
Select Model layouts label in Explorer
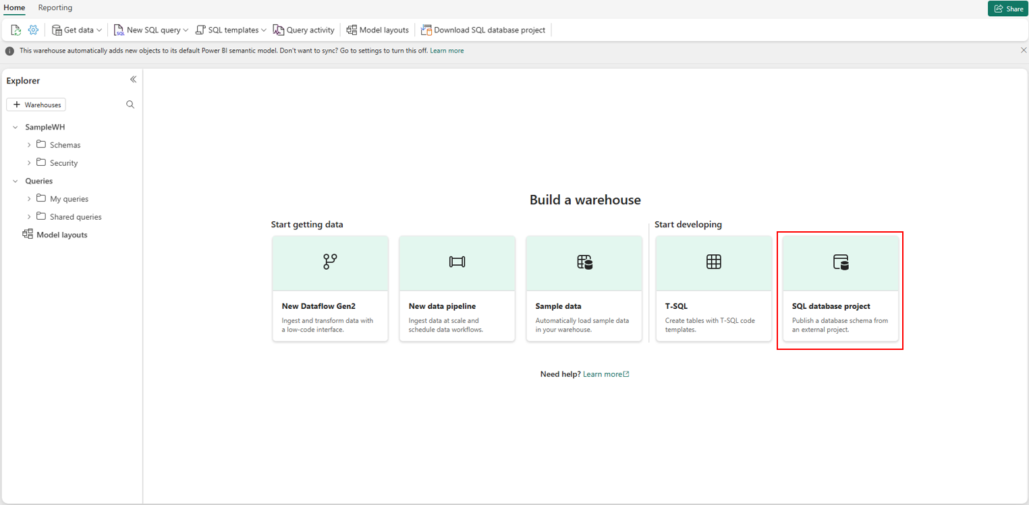click(x=62, y=235)
